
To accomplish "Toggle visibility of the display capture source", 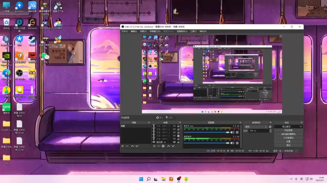I will [x=175, y=142].
